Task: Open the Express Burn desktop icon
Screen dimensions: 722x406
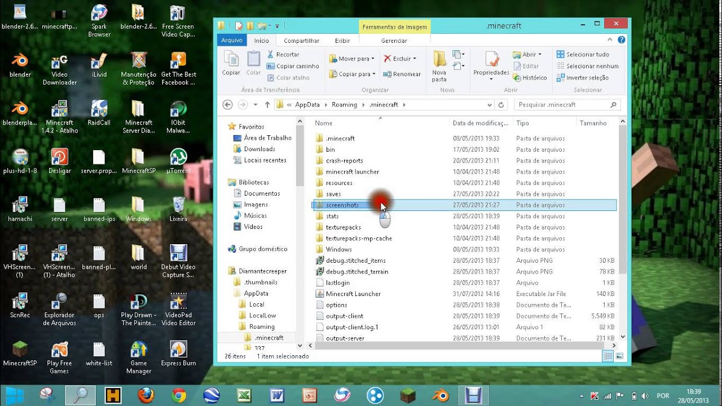Action: tap(178, 354)
